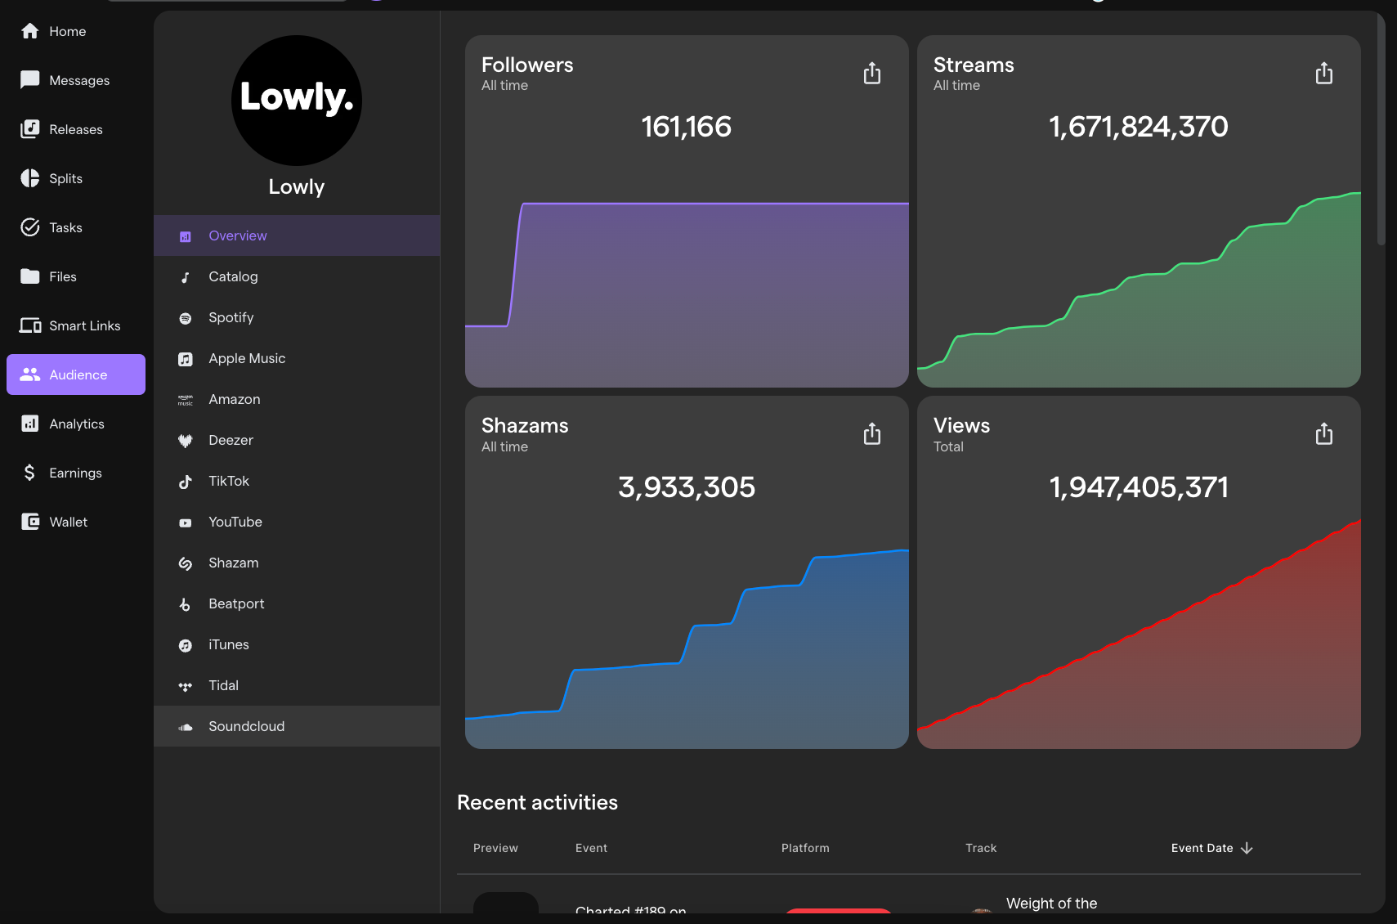Click the Wallet icon in sidebar
The width and height of the screenshot is (1397, 924).
pyautogui.click(x=30, y=522)
